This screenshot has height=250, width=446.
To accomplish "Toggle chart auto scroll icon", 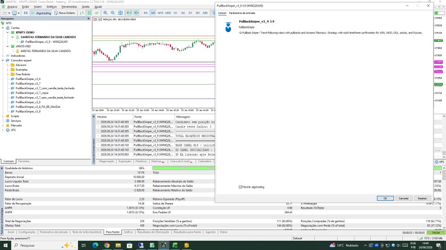I will pyautogui.click(x=129, y=13).
